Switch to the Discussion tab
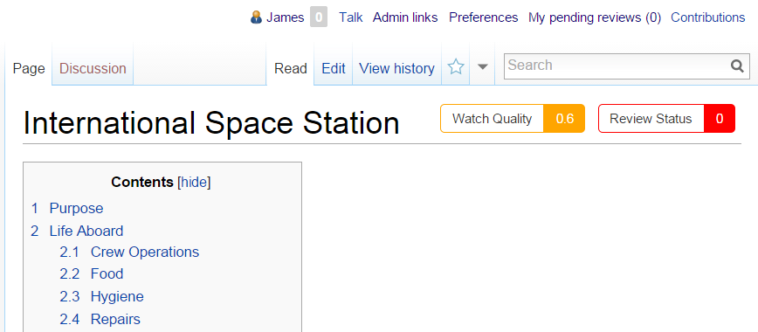The height and width of the screenshot is (332, 758). point(93,68)
